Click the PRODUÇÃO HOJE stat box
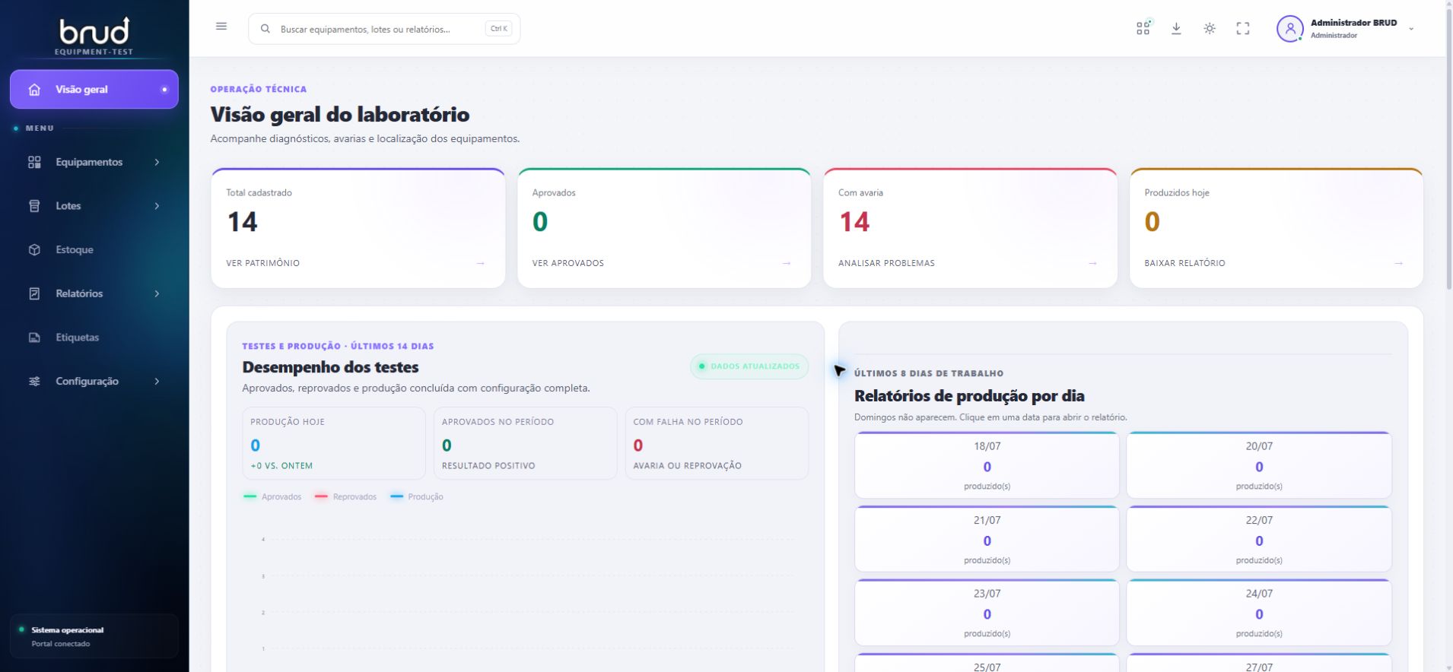 pos(334,443)
